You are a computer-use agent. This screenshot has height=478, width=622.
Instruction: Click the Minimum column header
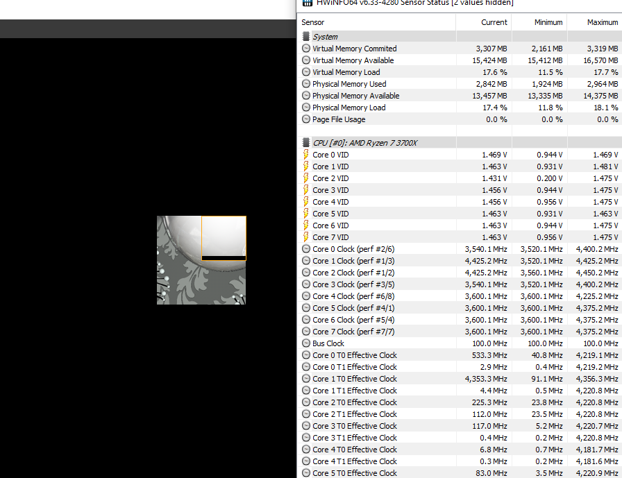[x=548, y=22]
